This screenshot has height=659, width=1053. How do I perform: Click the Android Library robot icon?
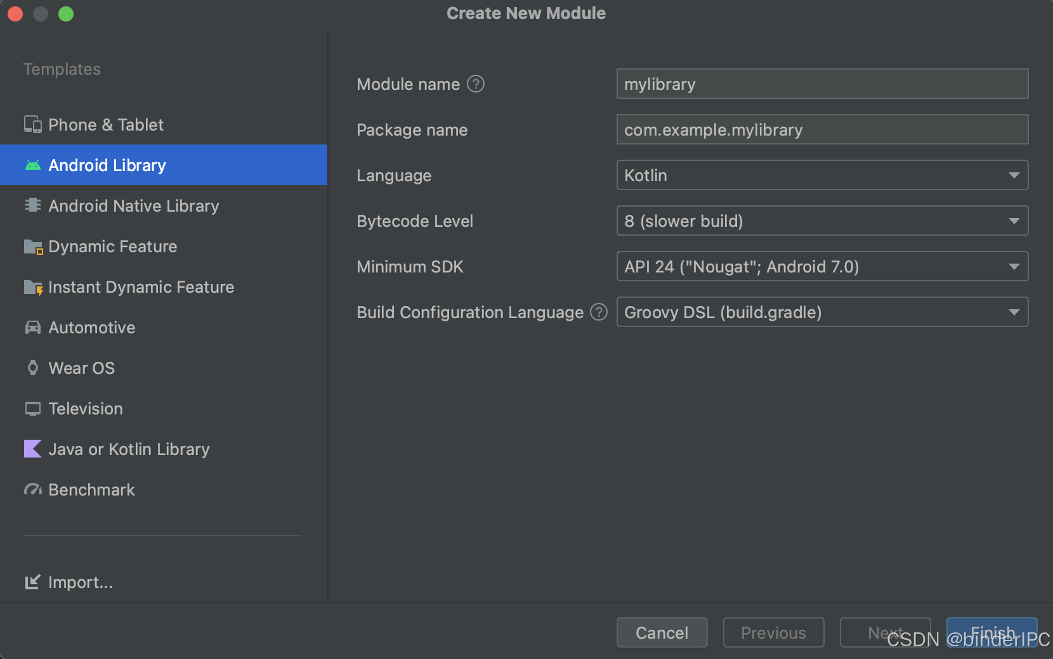[33, 165]
